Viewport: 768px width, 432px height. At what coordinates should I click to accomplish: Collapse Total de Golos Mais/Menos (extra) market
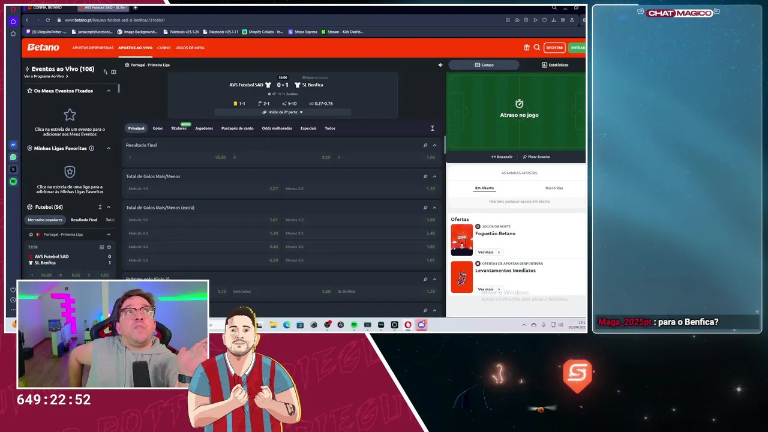pyautogui.click(x=434, y=208)
